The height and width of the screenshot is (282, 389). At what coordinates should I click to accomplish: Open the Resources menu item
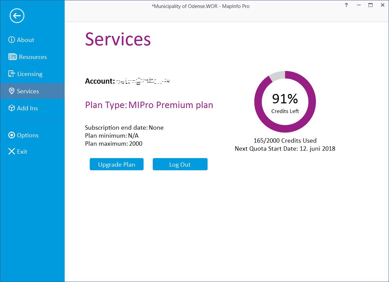click(x=33, y=57)
